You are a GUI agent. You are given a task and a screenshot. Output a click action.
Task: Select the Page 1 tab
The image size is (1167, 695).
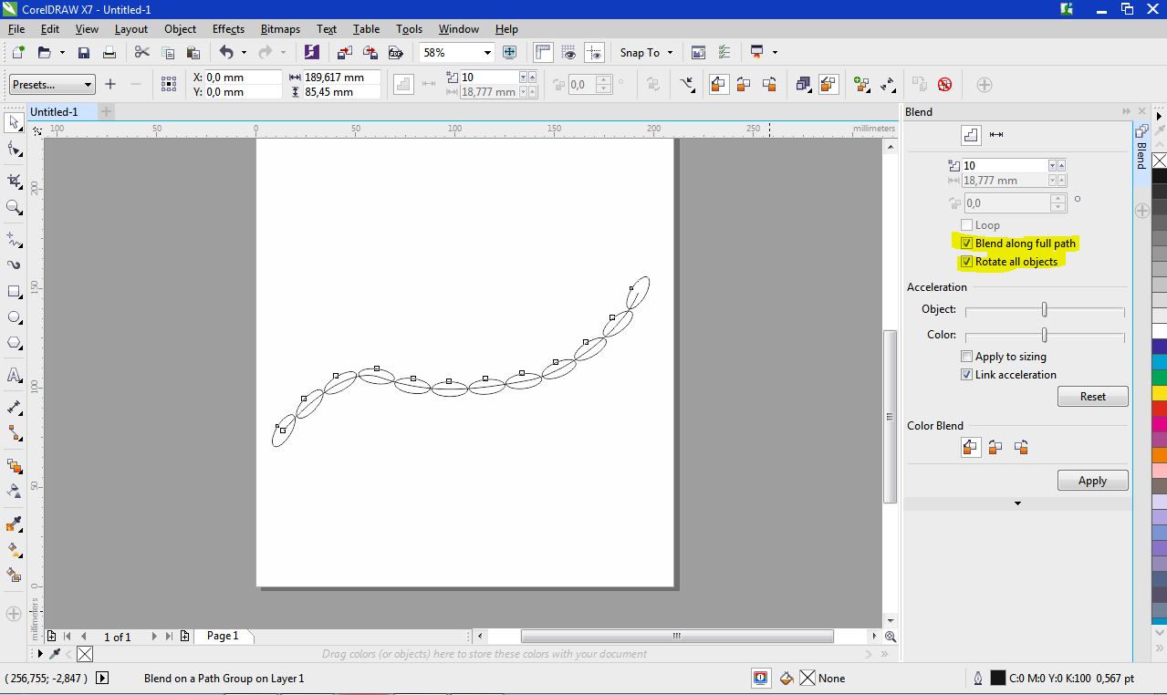pos(223,637)
